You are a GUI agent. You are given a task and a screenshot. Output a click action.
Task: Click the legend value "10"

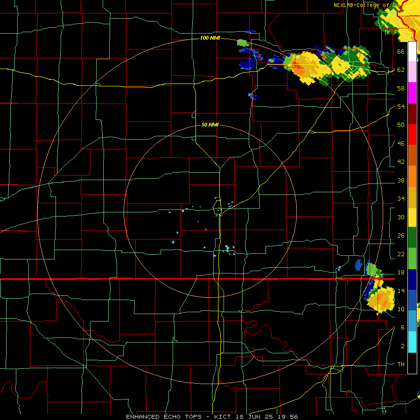(401, 309)
